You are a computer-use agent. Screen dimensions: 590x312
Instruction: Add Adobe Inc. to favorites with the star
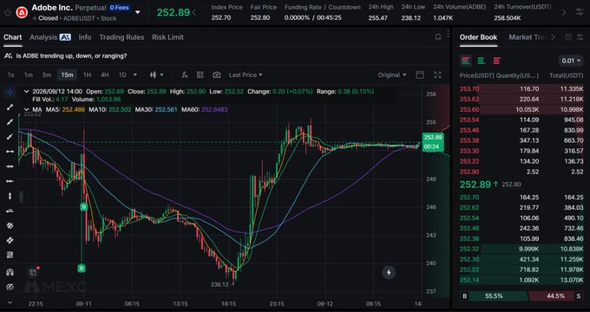tap(8, 12)
